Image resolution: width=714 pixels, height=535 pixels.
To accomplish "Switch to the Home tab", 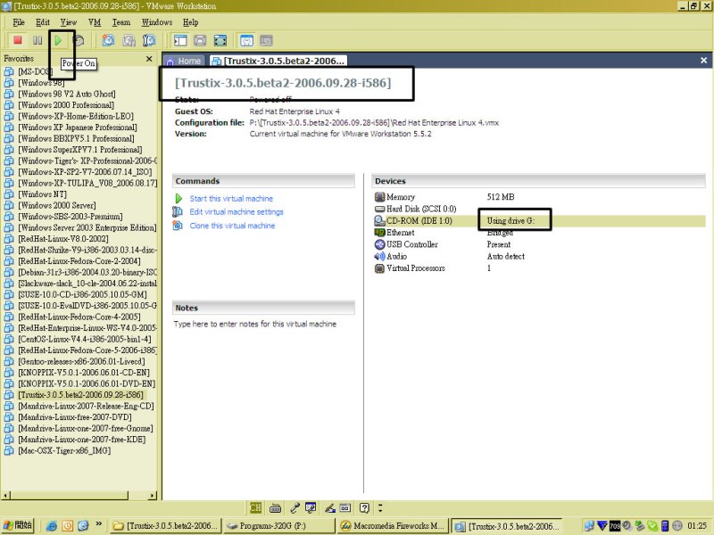I will [x=184, y=61].
